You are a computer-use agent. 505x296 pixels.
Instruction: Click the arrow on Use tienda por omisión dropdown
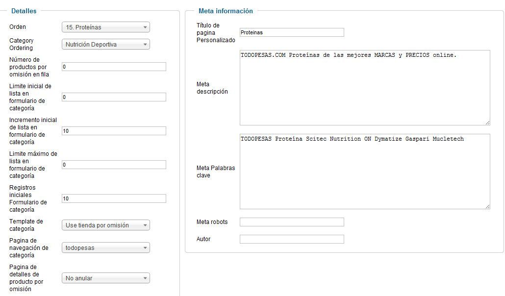point(145,225)
